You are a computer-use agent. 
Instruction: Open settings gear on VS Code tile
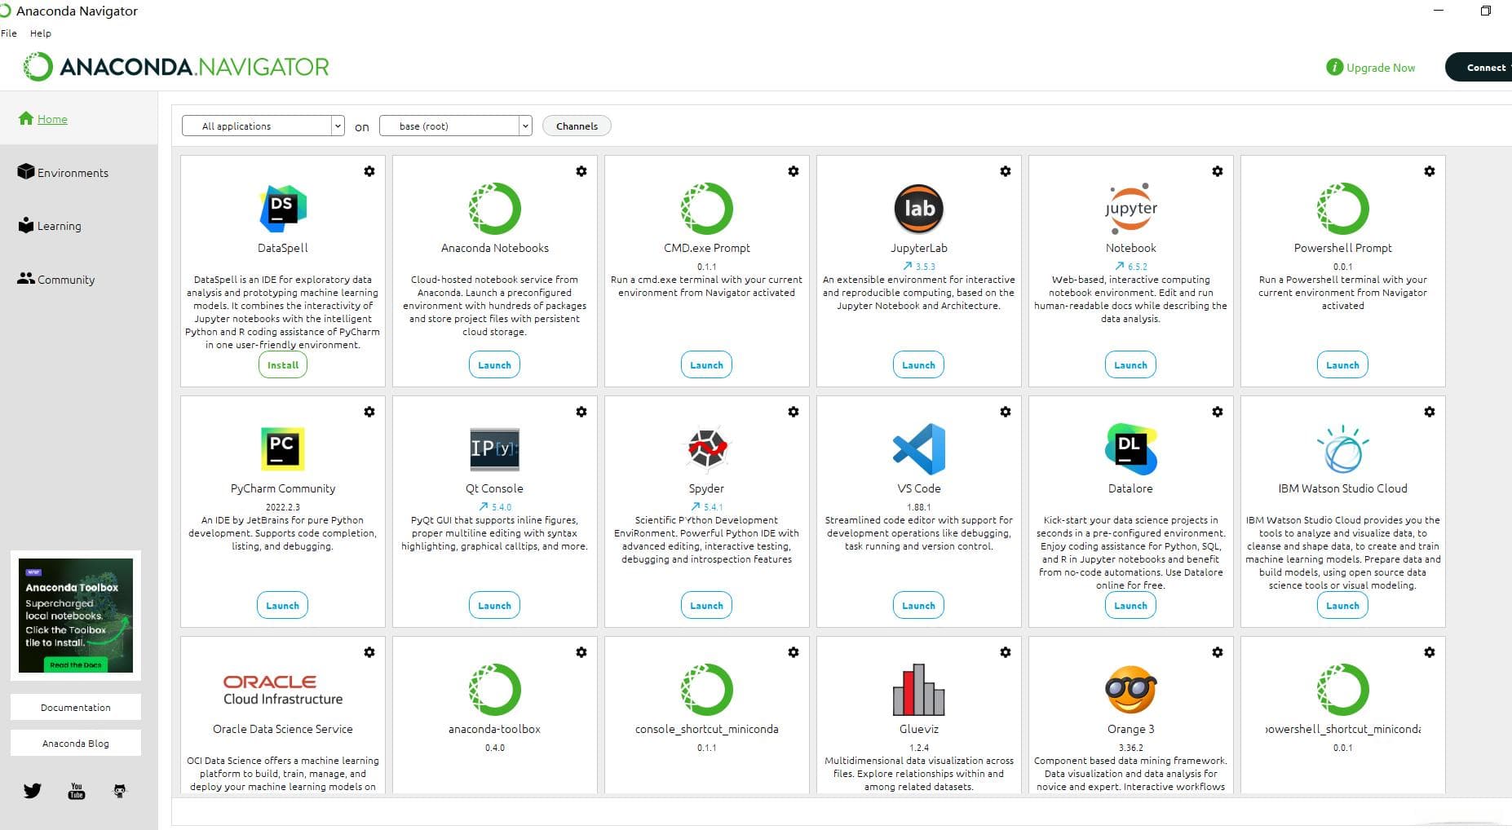(x=1006, y=412)
